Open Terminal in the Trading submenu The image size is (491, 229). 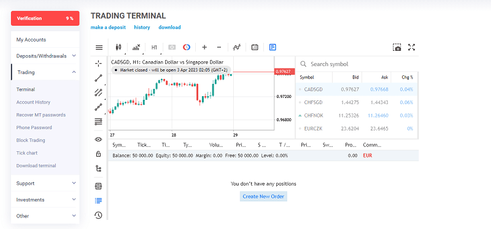26,89
